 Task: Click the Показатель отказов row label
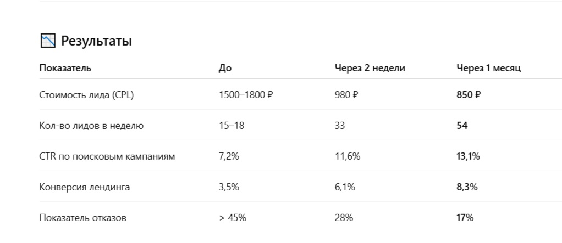[83, 218]
